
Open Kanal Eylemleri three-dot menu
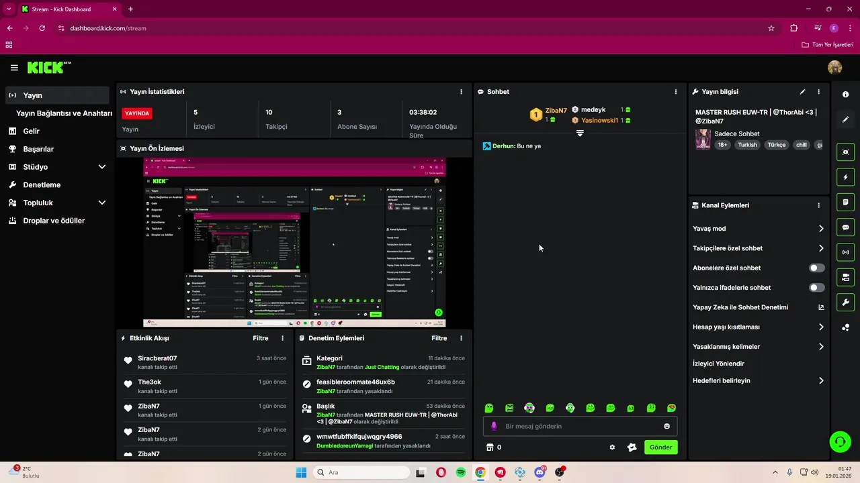point(818,205)
